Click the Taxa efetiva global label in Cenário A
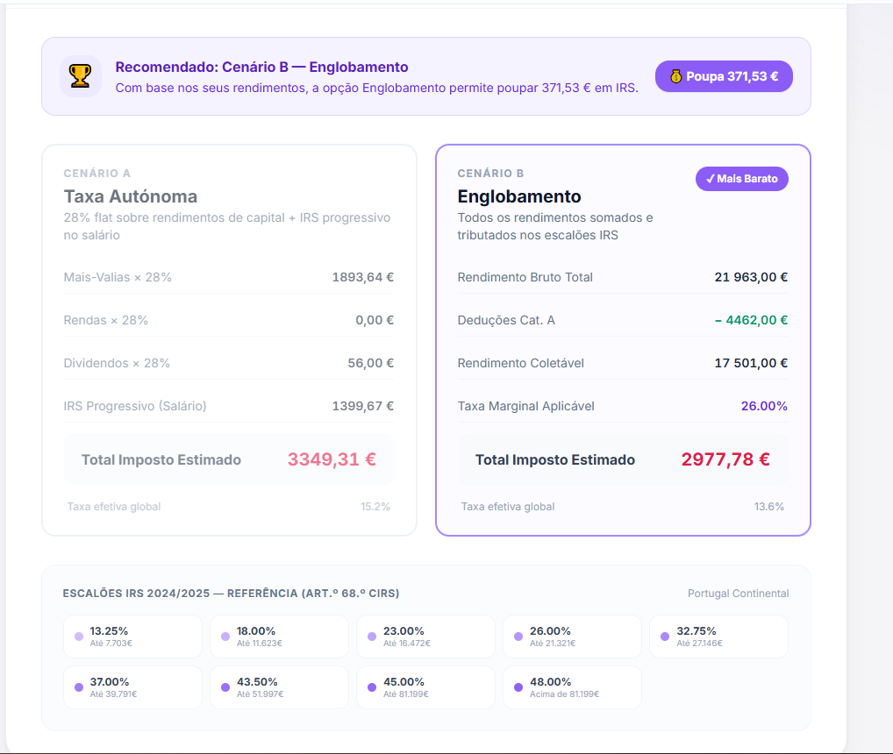Image resolution: width=893 pixels, height=754 pixels. click(114, 507)
